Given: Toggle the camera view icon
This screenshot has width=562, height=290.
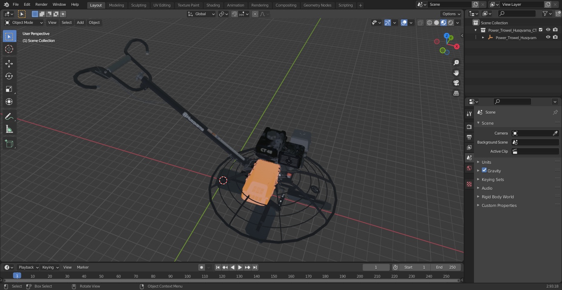Looking at the screenshot, I should click(456, 83).
